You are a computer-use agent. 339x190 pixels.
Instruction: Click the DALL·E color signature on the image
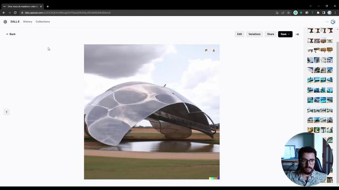tap(214, 178)
